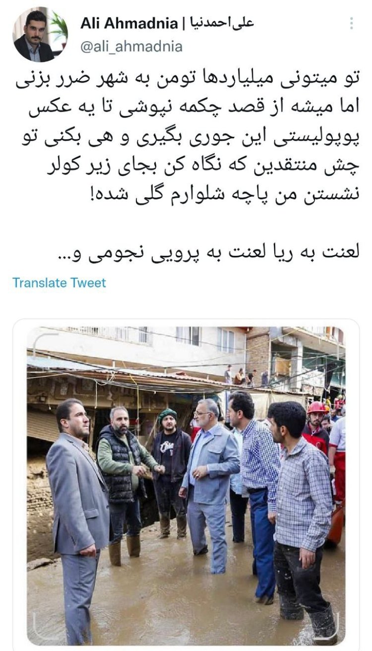This screenshot has height=651, width=372.
Task: Open the attached flood street photo
Action: click(x=186, y=486)
